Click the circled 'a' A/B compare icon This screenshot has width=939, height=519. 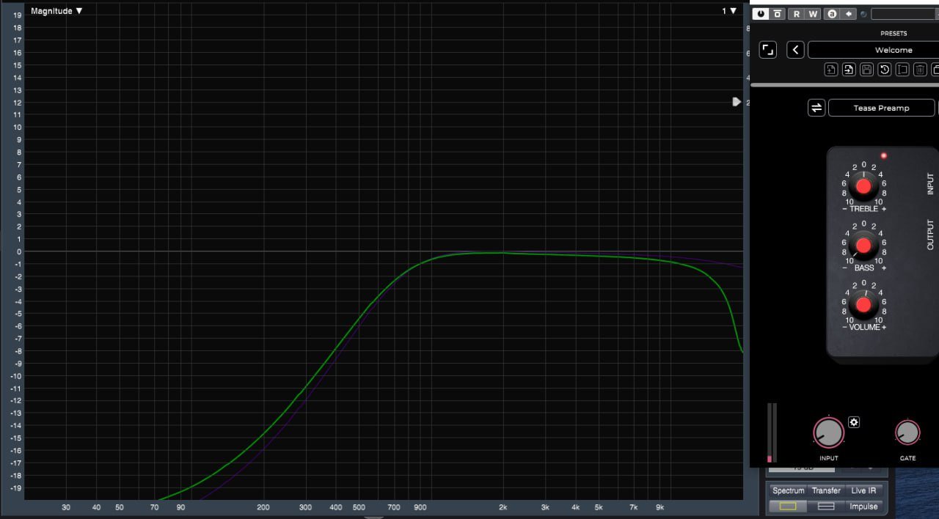(832, 14)
